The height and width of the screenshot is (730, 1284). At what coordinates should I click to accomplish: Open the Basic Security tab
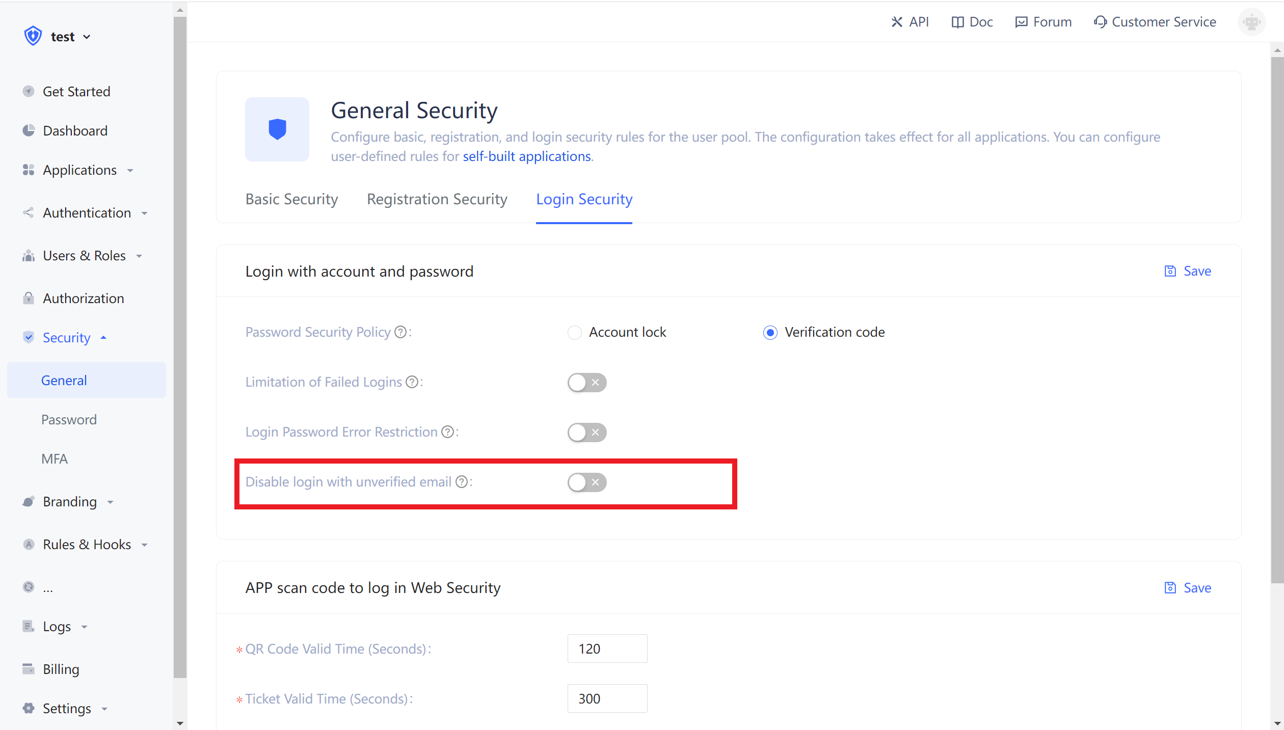coord(291,199)
